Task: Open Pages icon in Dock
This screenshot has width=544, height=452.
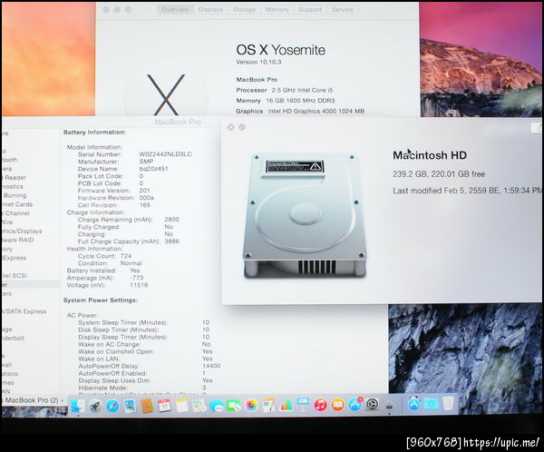Action: tap(268, 405)
